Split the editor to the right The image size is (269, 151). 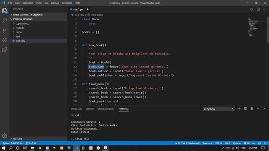click(x=258, y=9)
